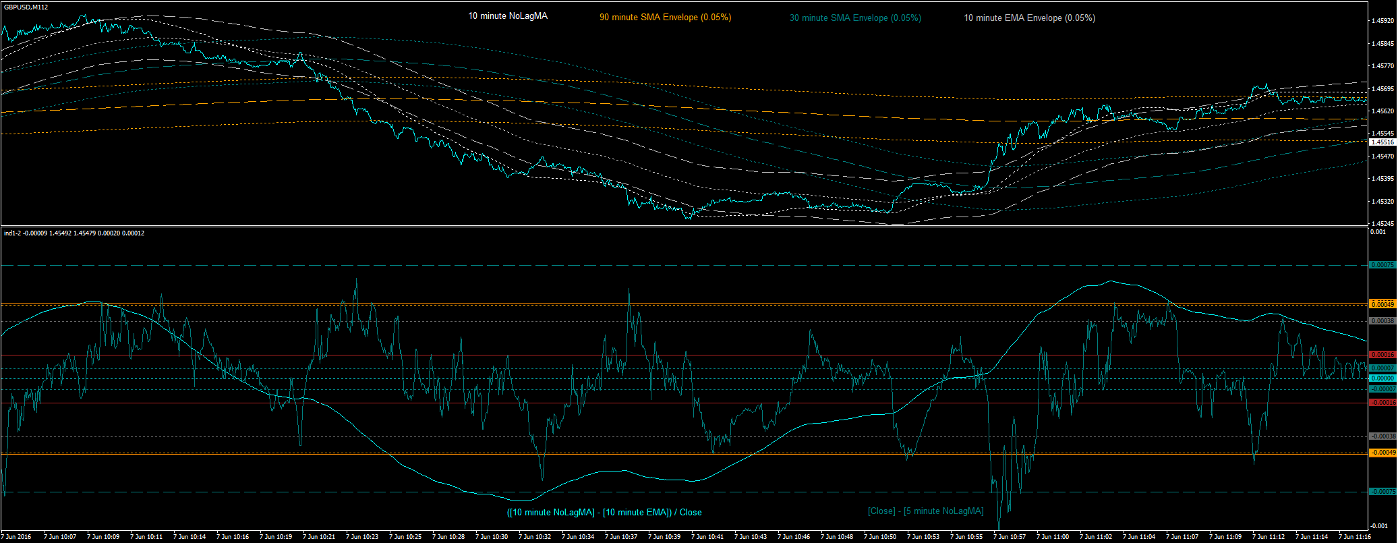
Task: Click price axis label 1.45545
Action: 1382,134
